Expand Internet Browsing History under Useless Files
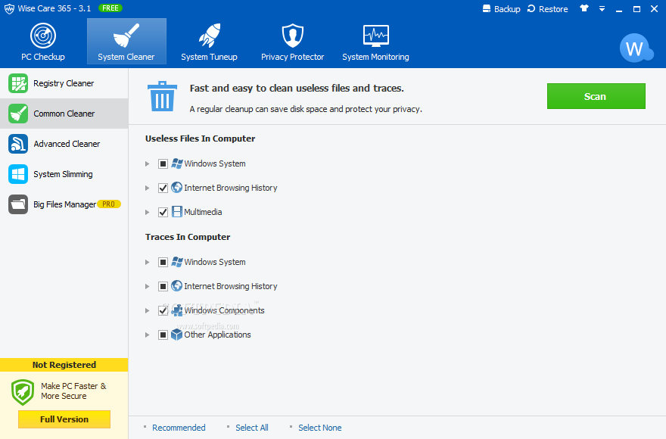The image size is (666, 439). (x=147, y=188)
